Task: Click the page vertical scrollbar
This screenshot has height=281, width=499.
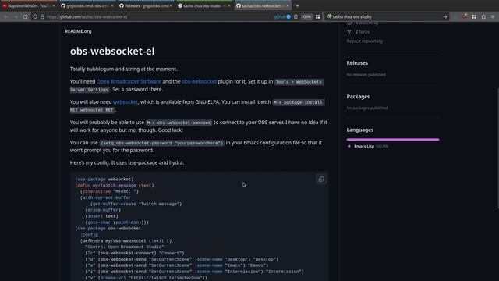Action: [497, 148]
